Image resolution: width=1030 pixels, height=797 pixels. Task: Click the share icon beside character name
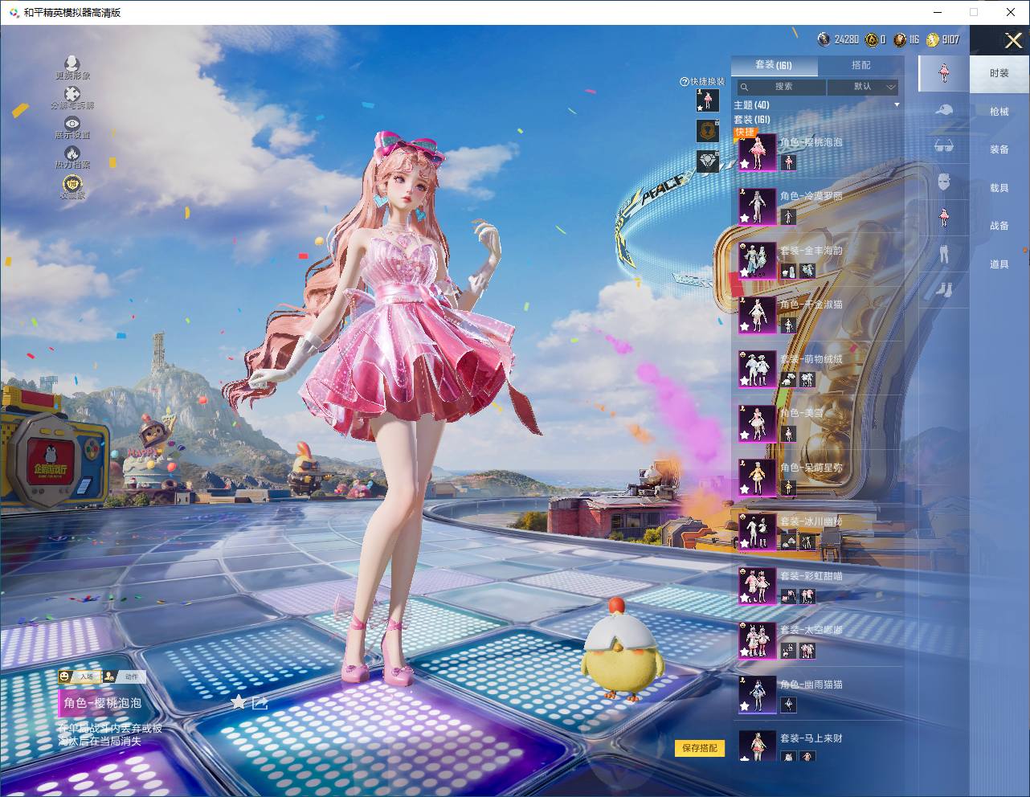point(260,703)
